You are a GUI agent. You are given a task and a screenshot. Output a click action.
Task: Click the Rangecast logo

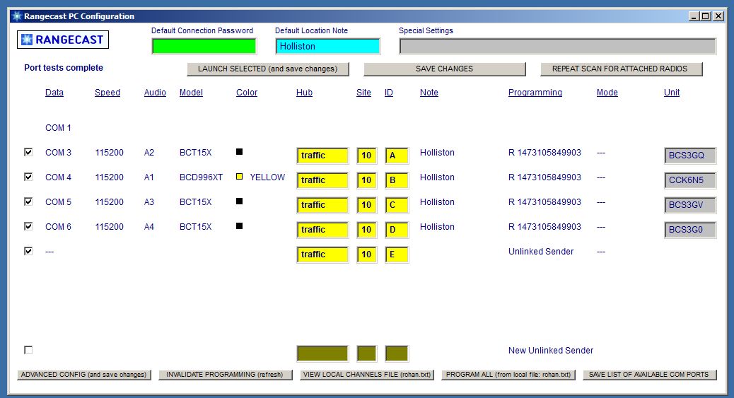pyautogui.click(x=63, y=40)
